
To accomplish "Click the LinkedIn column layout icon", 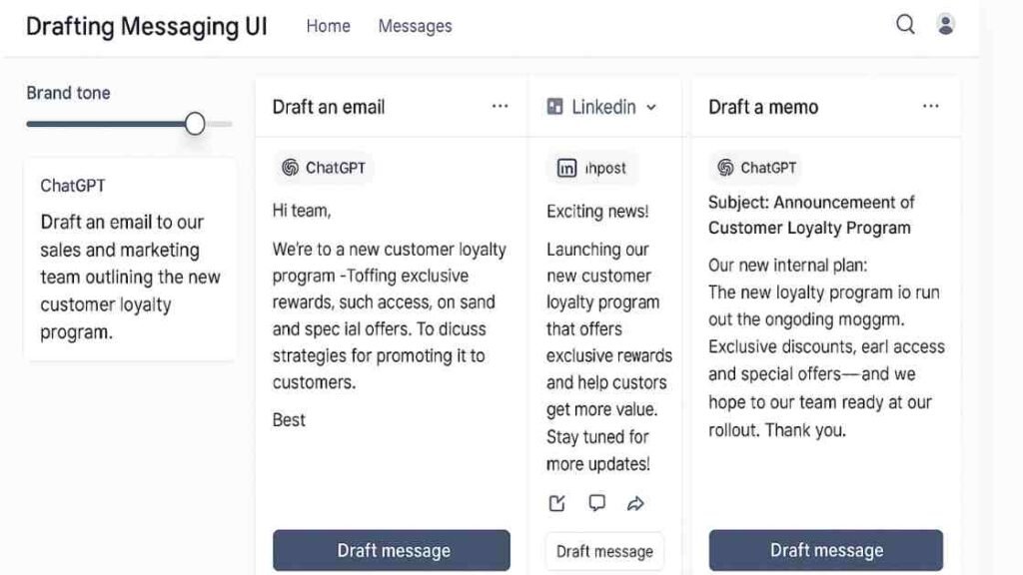I will coord(555,107).
